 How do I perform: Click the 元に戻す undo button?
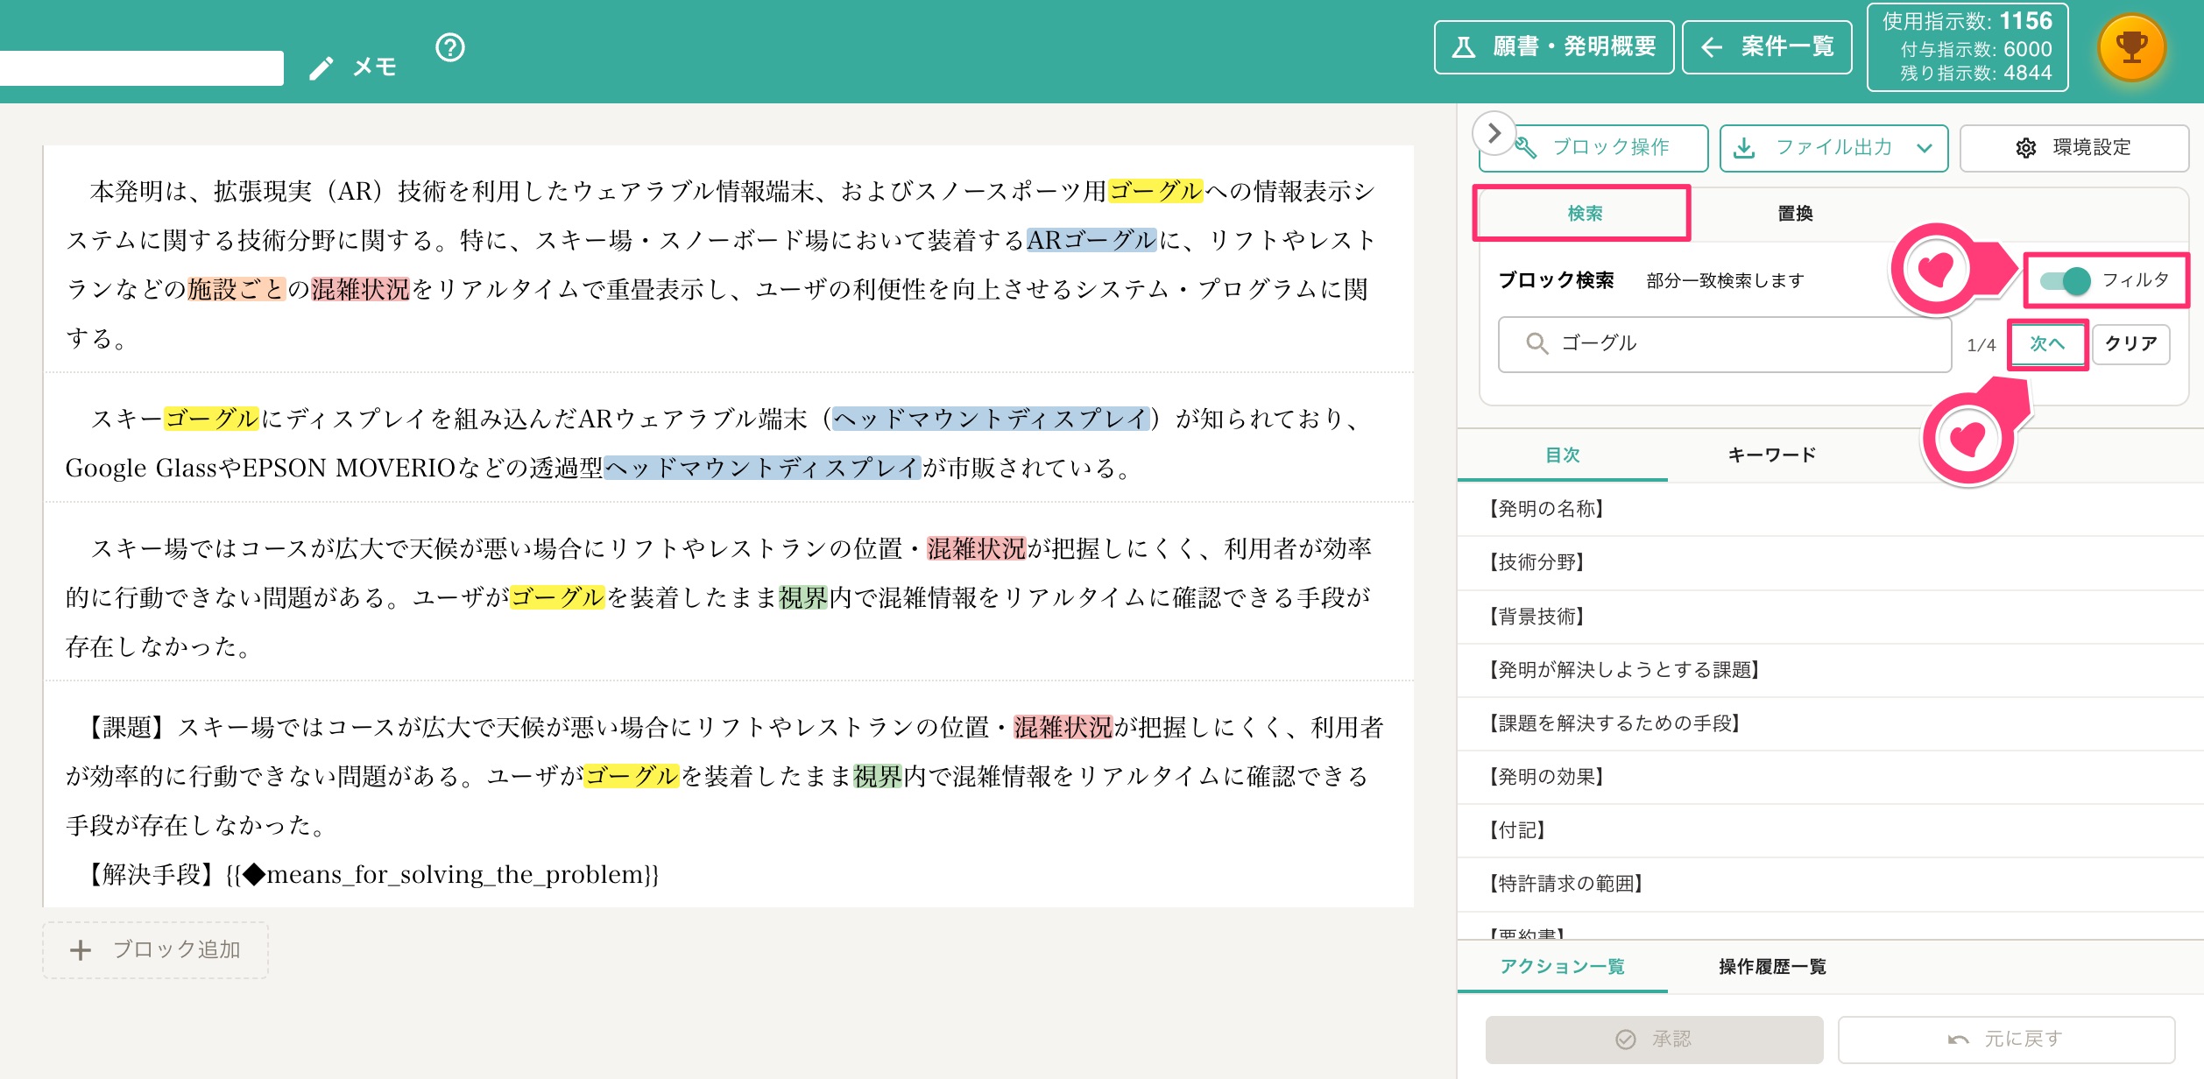tap(2006, 1040)
